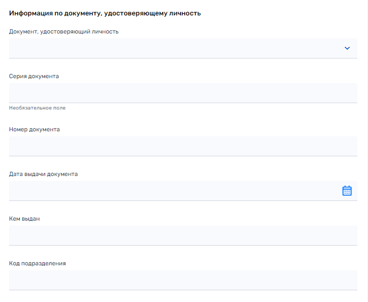Expand the Документ, удостоверяющий личность dropdown
This screenshot has width=368, height=302.
tap(183, 48)
